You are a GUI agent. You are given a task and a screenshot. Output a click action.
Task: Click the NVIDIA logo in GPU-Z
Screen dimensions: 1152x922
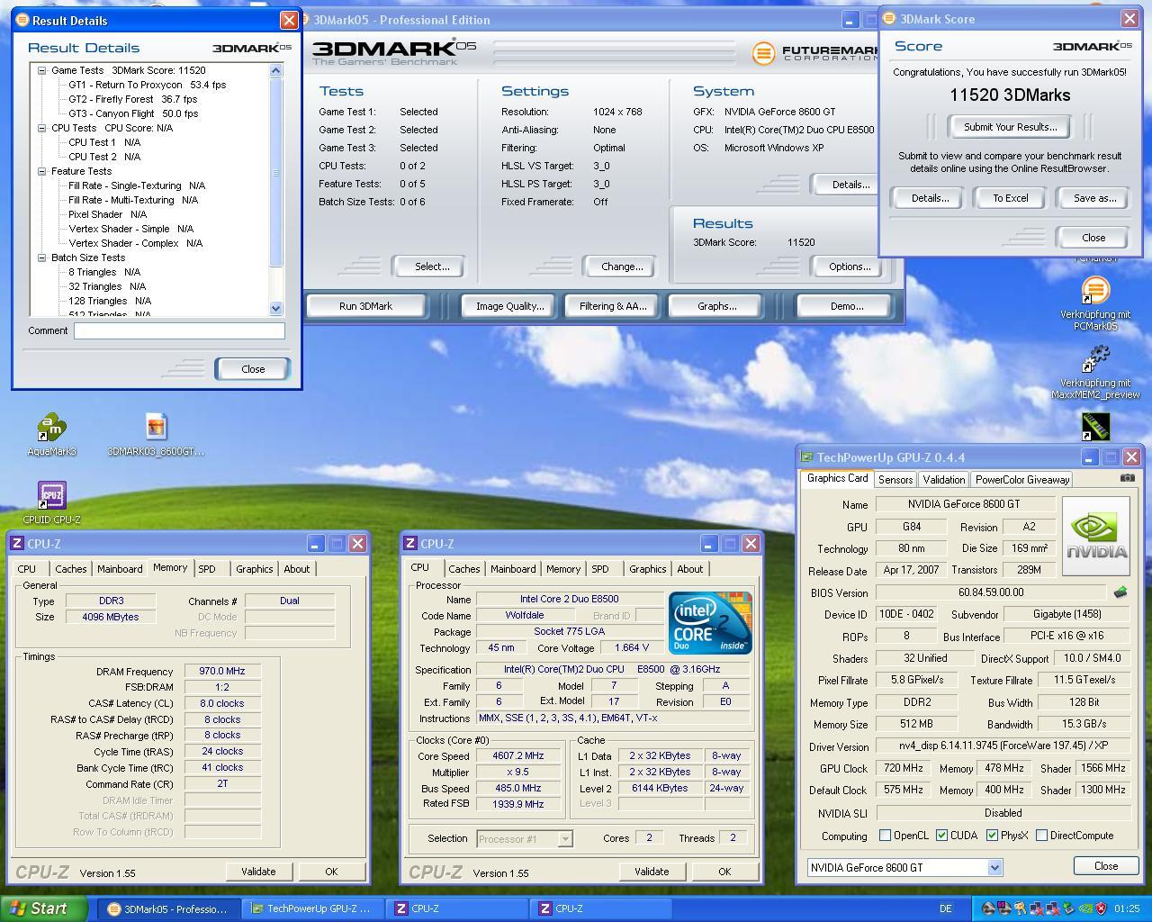pyautogui.click(x=1095, y=536)
